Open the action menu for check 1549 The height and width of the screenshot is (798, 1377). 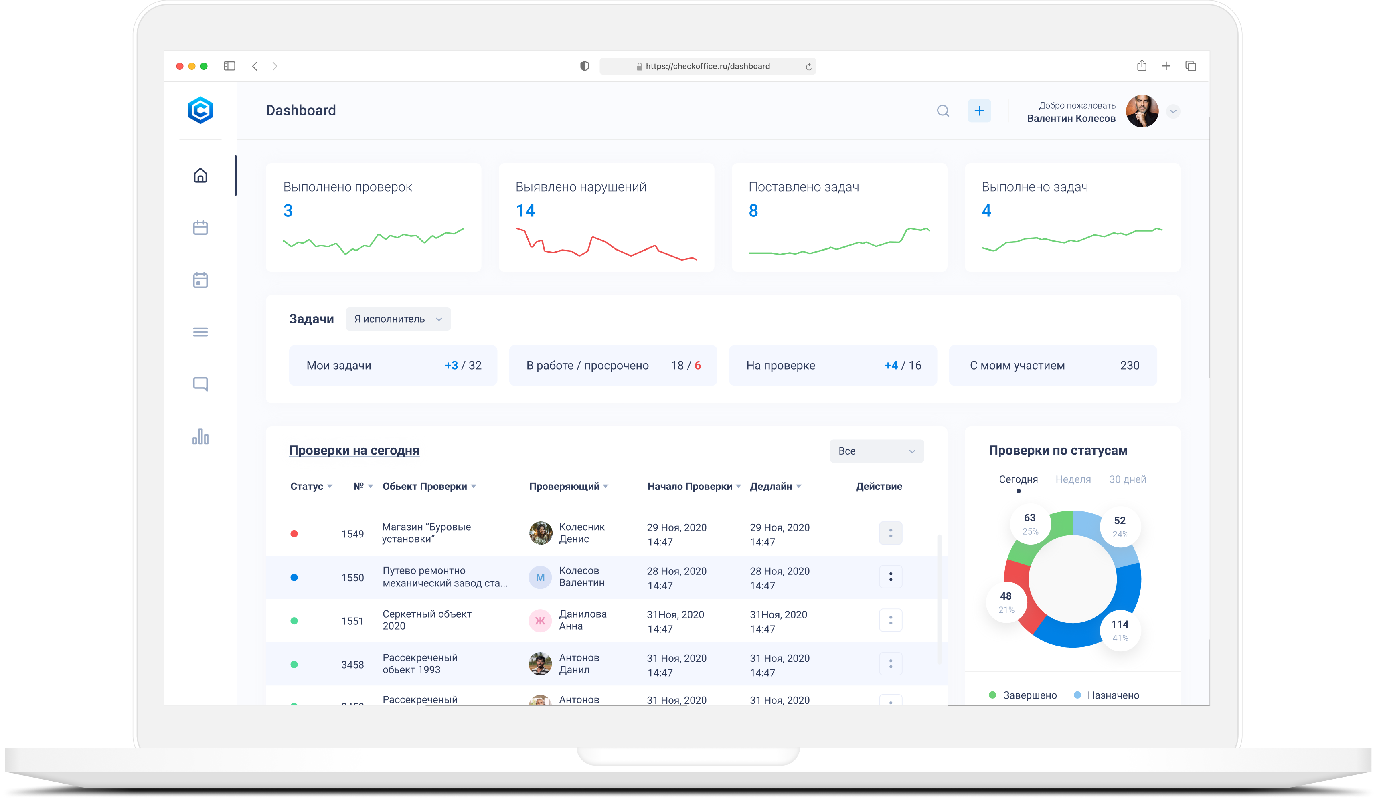pos(891,533)
